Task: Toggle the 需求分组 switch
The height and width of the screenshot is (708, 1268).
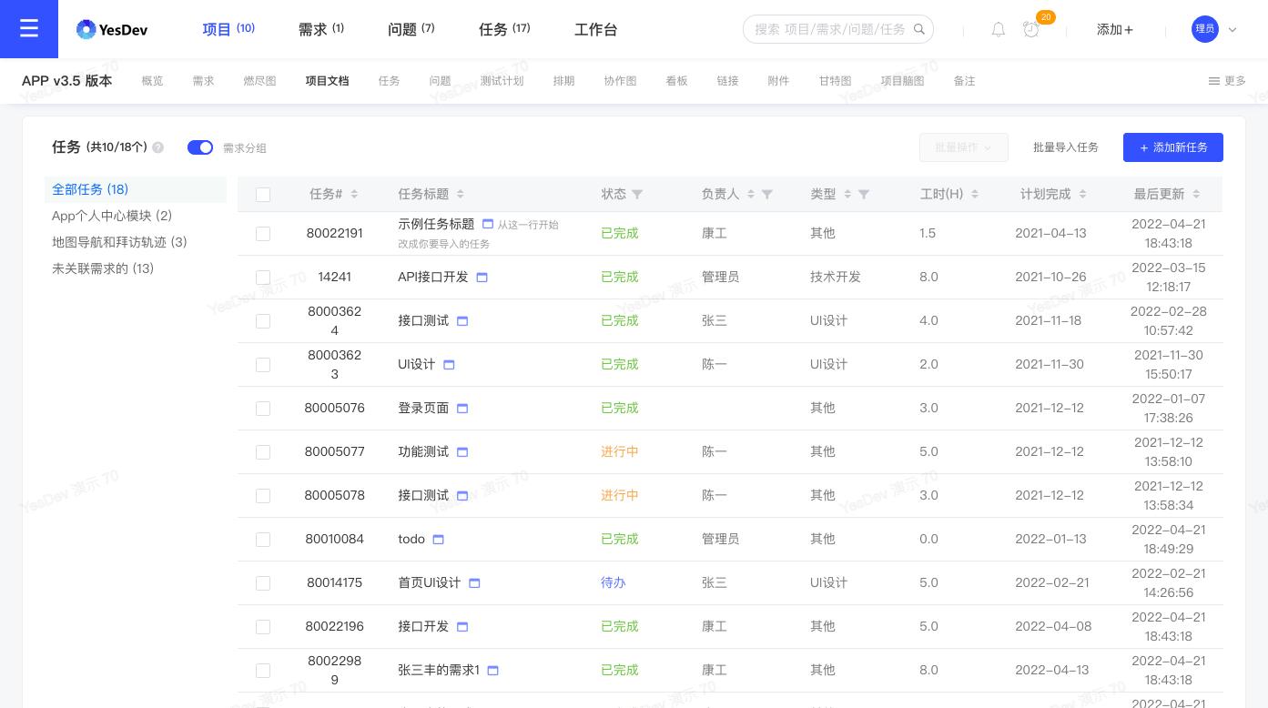Action: click(200, 147)
